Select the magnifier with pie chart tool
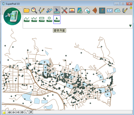Screen dimensions: 134x115 tap(34, 10)
